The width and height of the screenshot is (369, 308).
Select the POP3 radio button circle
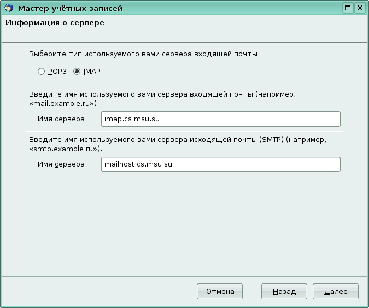tap(41, 72)
